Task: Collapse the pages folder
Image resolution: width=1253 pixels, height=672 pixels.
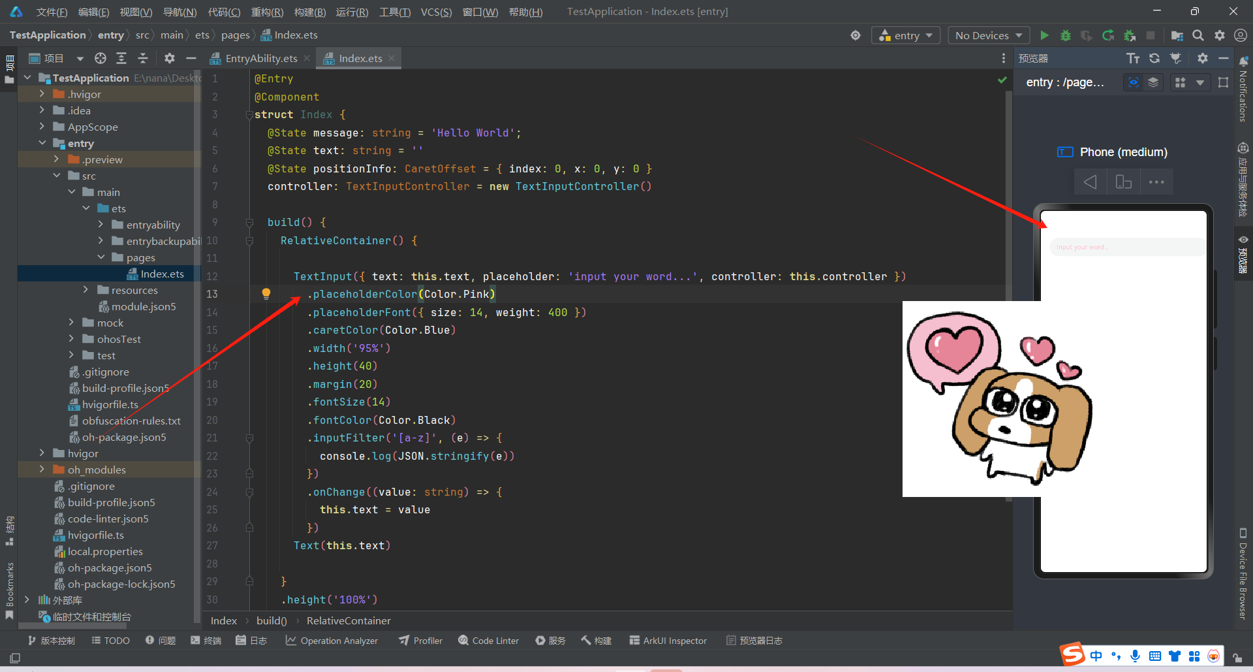Action: coord(101,257)
